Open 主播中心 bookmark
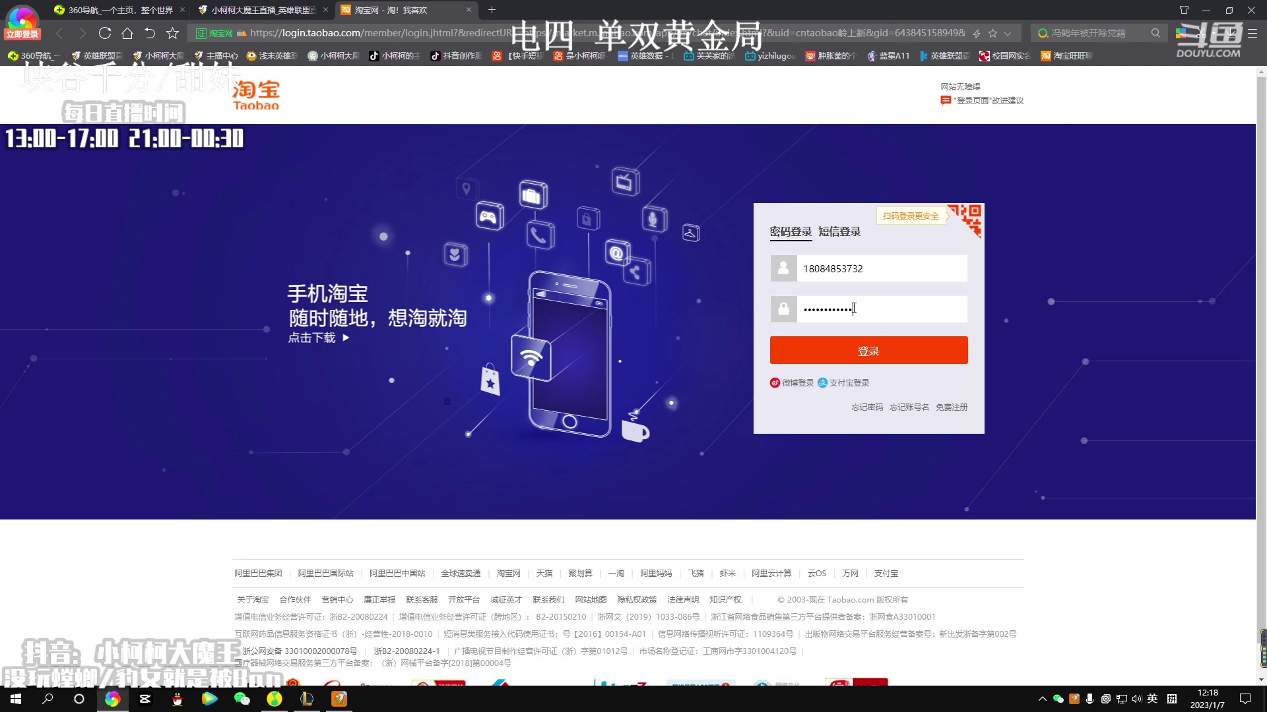Image resolution: width=1267 pixels, height=712 pixels. pyautogui.click(x=216, y=56)
